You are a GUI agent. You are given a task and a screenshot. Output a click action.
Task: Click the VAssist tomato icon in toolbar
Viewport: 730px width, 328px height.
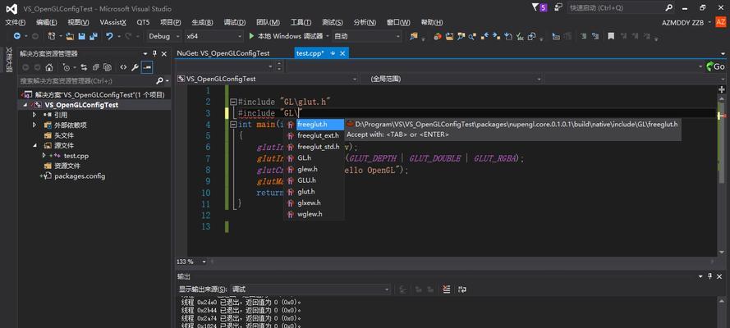pos(437,36)
